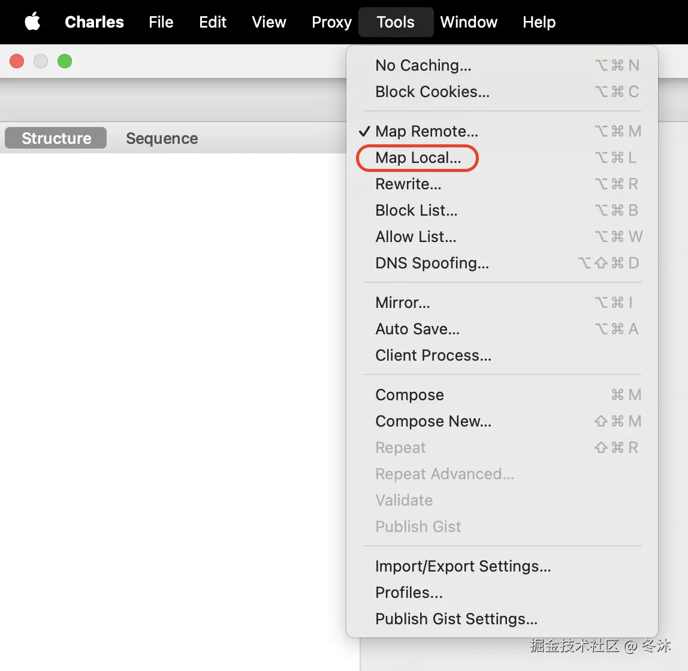688x671 pixels.
Task: Open the Edit menu
Action: point(212,22)
